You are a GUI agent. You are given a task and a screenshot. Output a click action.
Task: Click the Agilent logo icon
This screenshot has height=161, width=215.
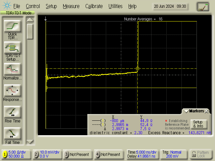point(6,6)
